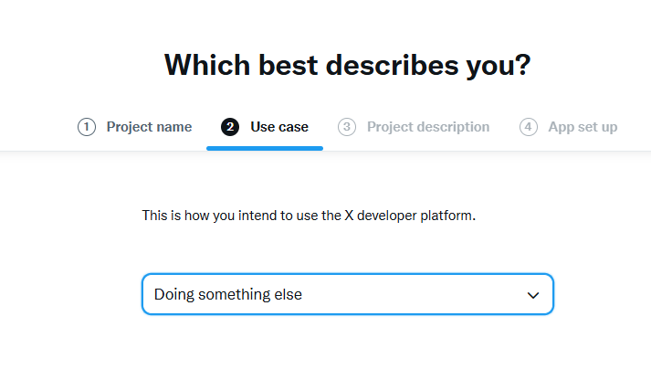Open the App set up step
The height and width of the screenshot is (390, 651).
coord(583,127)
